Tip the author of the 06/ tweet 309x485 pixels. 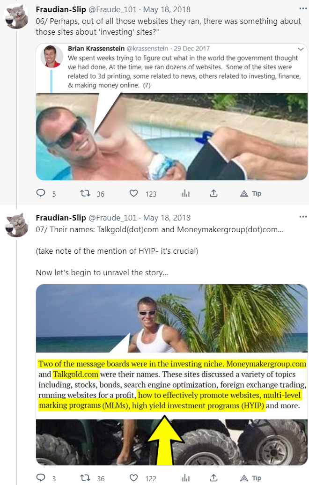pyautogui.click(x=251, y=193)
